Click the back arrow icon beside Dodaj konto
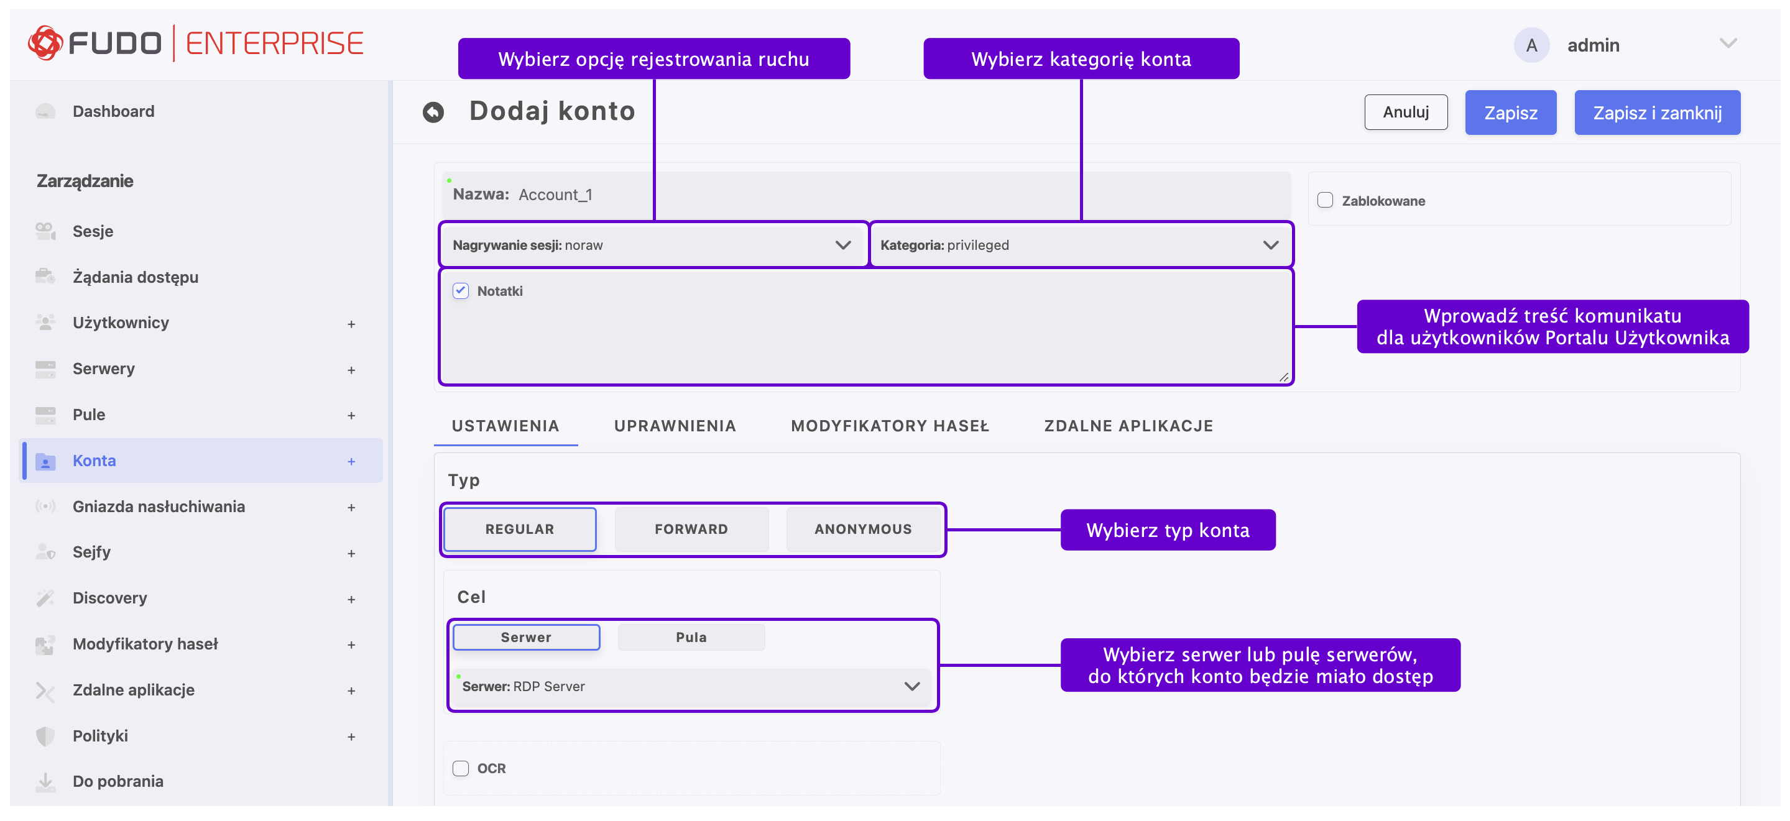This screenshot has height=821, width=1790. click(433, 112)
